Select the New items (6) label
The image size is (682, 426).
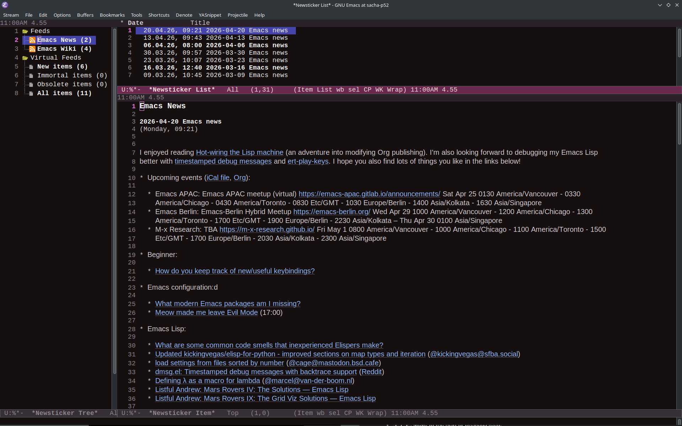(63, 67)
